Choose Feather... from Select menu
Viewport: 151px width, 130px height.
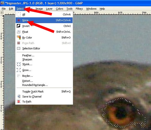(x=44, y=55)
